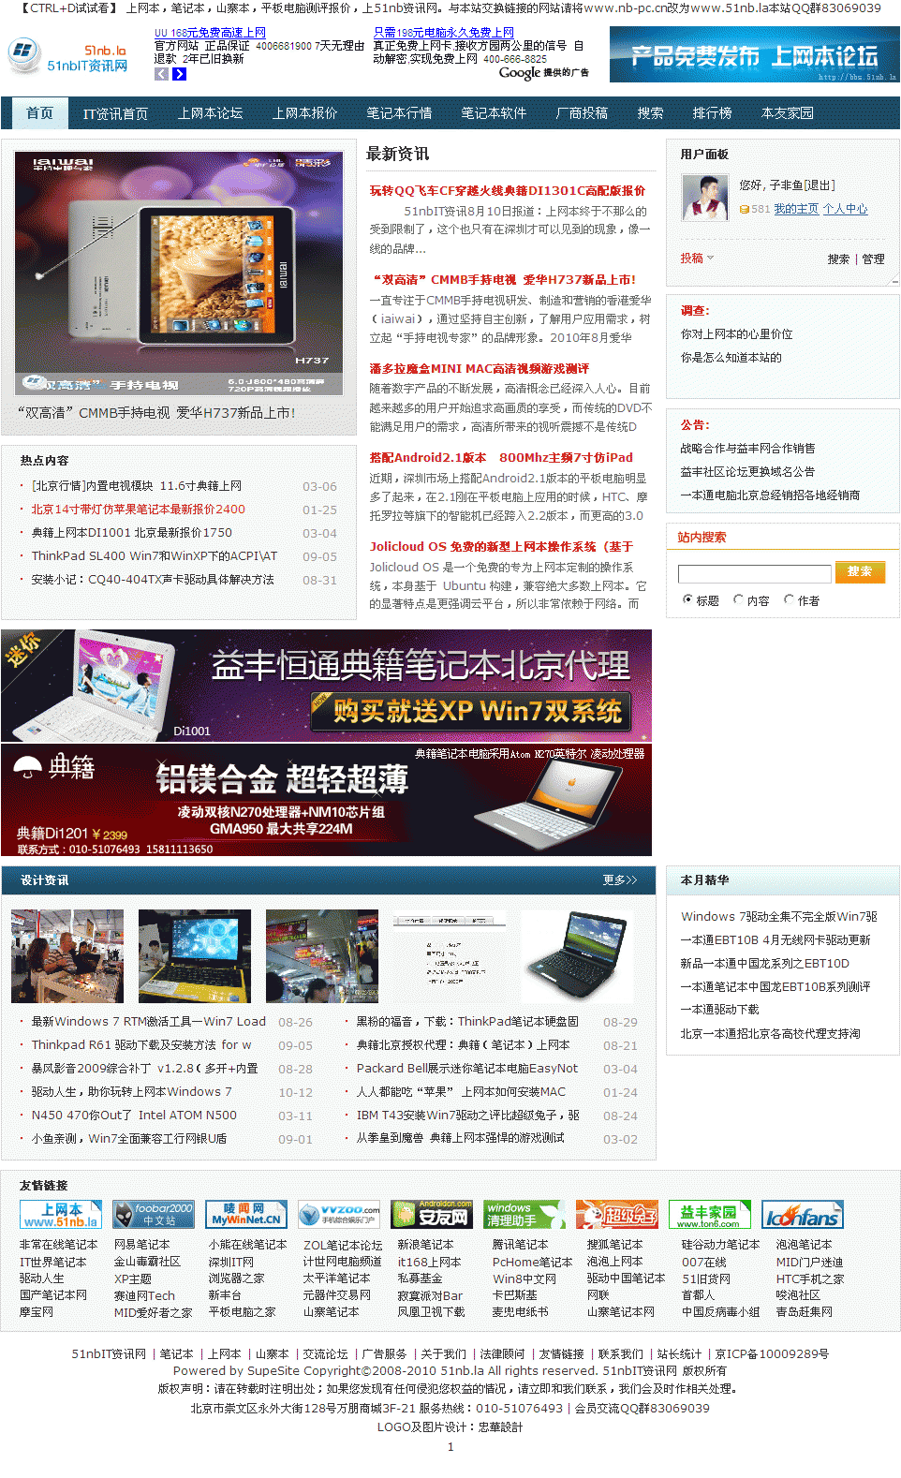
Task: Open the foobar2000 中文站 logo link
Action: [154, 1215]
